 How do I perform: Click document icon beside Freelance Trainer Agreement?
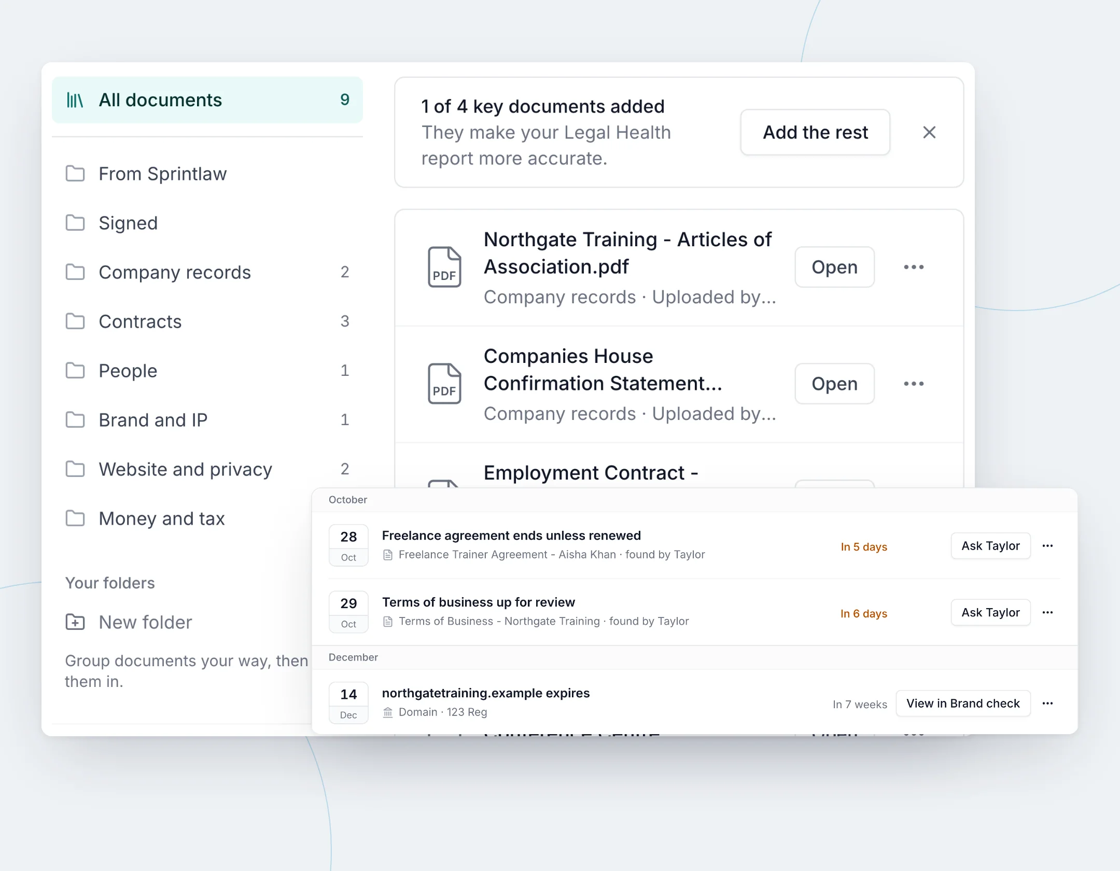click(x=387, y=555)
